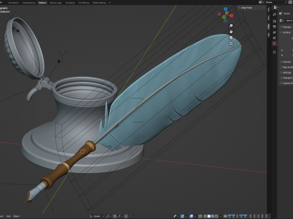The width and height of the screenshot is (293, 219).
Task: Click the negative Z axis circle on the gizmo
Action: 225,21
